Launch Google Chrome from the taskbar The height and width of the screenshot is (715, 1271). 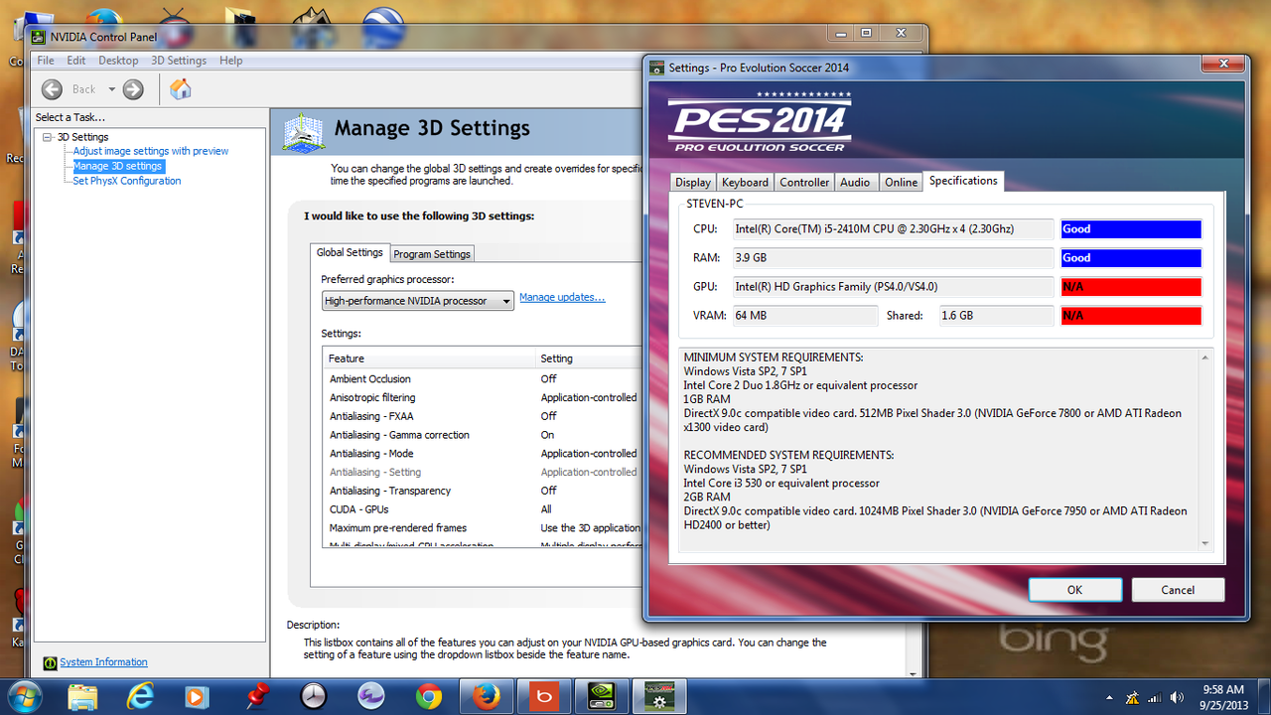[429, 696]
